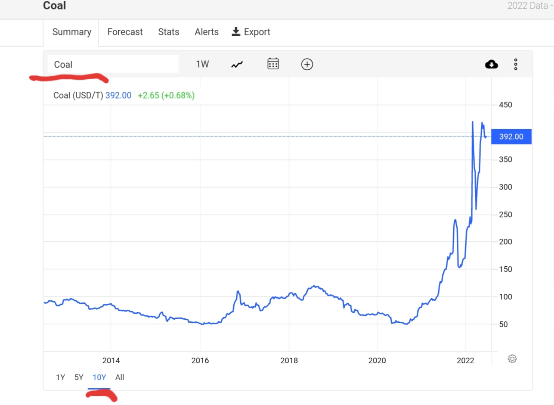Switch to the All time range

(x=120, y=377)
